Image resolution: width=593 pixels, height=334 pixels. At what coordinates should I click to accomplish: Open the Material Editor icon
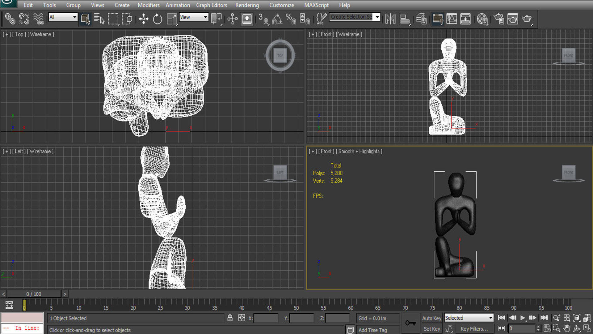coord(482,19)
